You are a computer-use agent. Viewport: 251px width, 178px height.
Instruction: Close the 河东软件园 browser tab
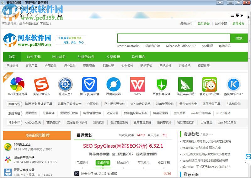point(43,9)
